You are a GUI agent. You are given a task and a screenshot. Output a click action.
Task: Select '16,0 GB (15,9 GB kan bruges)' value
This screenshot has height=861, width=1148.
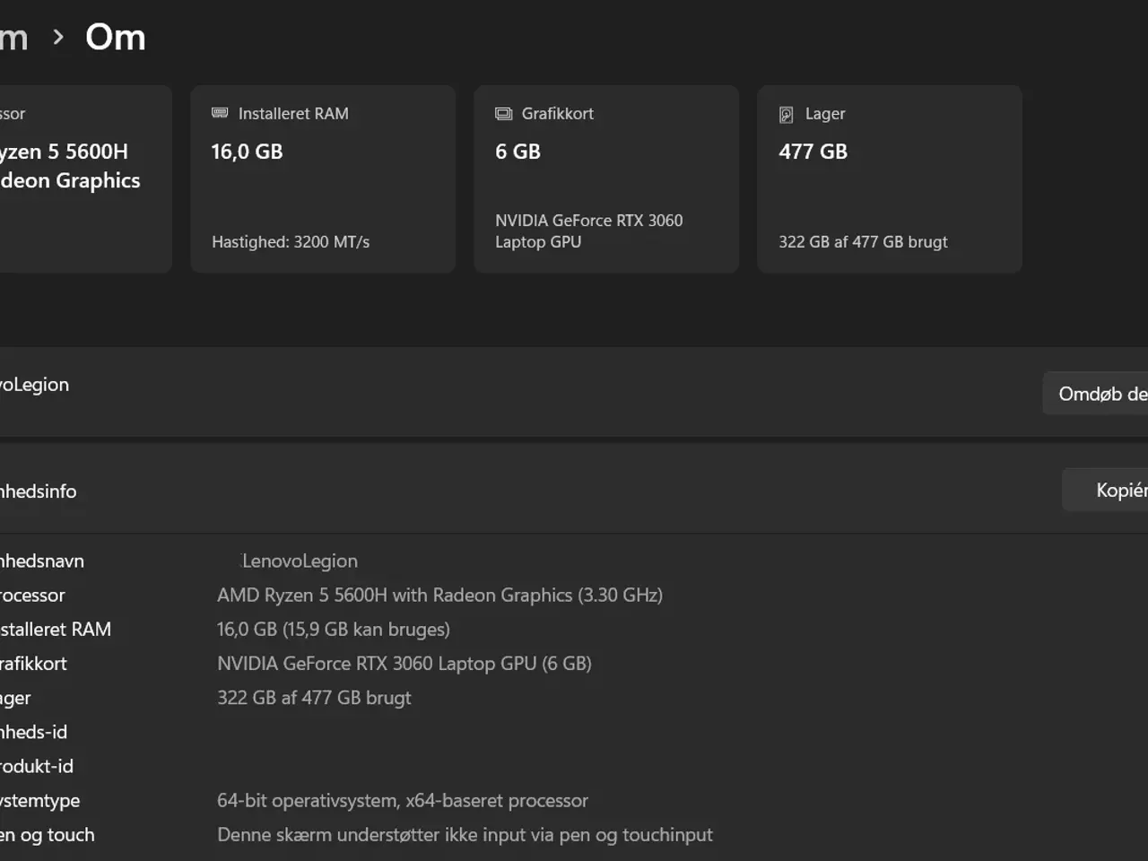[334, 629]
